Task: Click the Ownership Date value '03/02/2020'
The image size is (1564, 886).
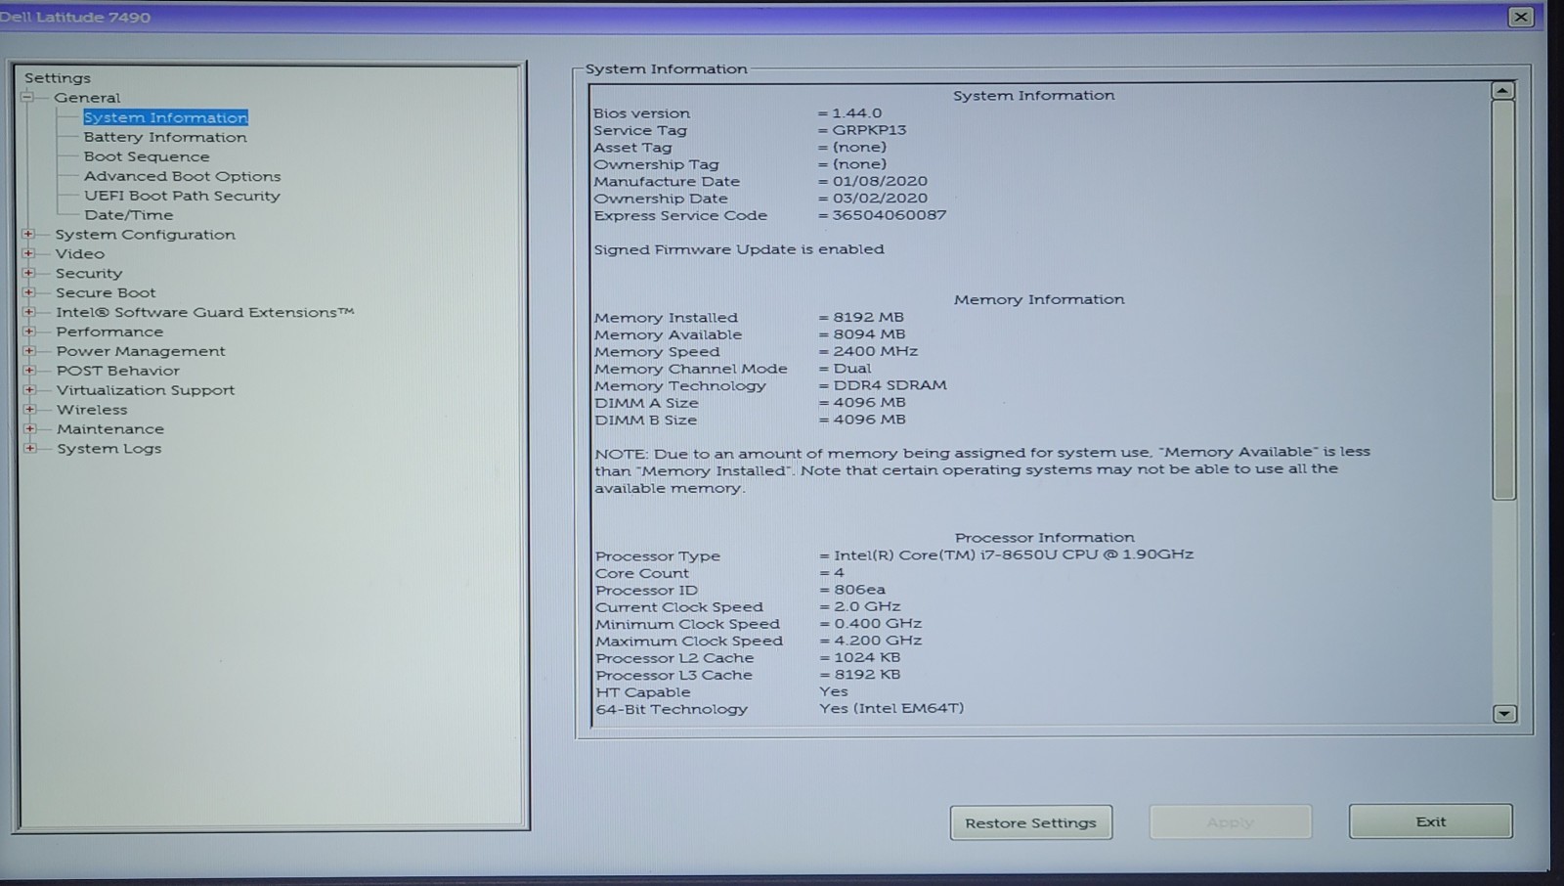Action: [x=880, y=198]
